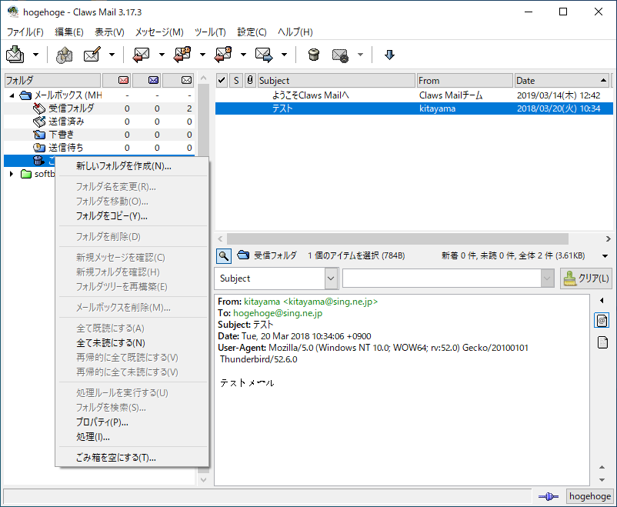
Task: Open the ヘルプ(H) menu
Action: [295, 32]
